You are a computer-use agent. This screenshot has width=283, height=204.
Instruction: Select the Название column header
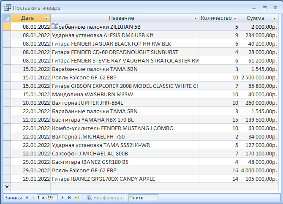tap(125, 18)
